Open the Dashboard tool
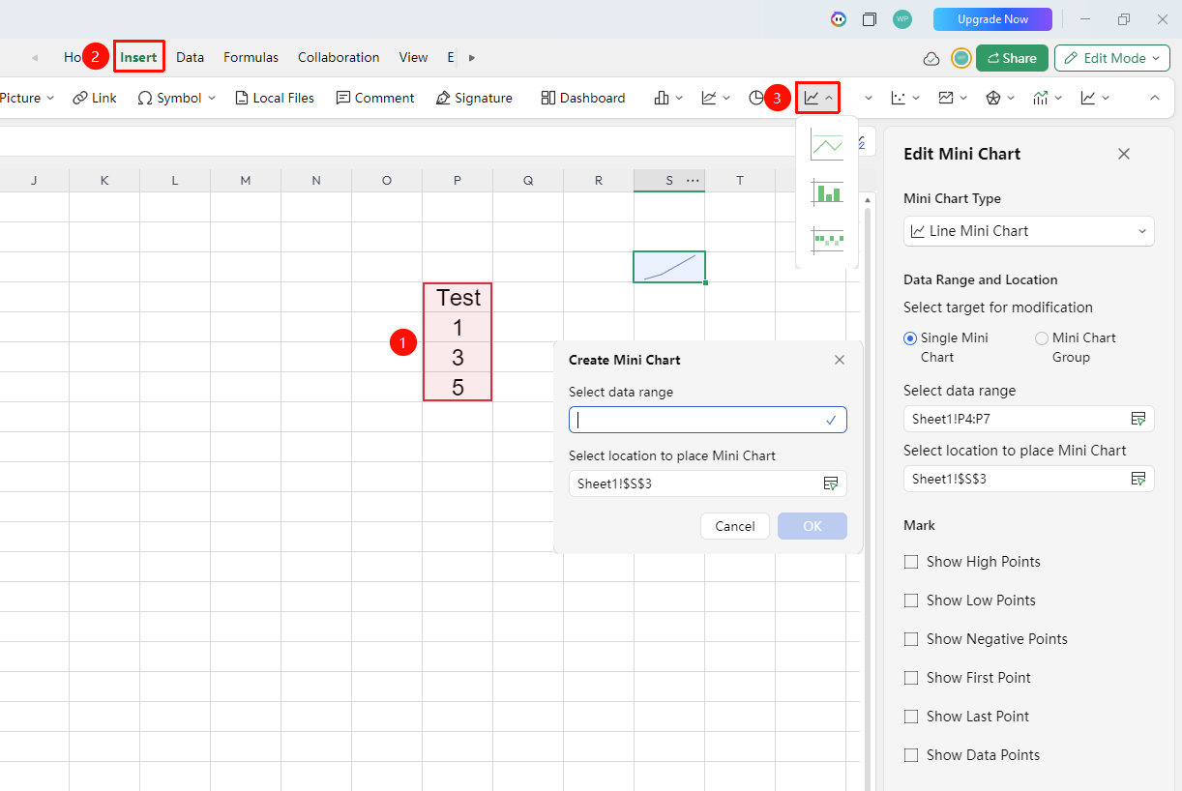 coord(583,98)
